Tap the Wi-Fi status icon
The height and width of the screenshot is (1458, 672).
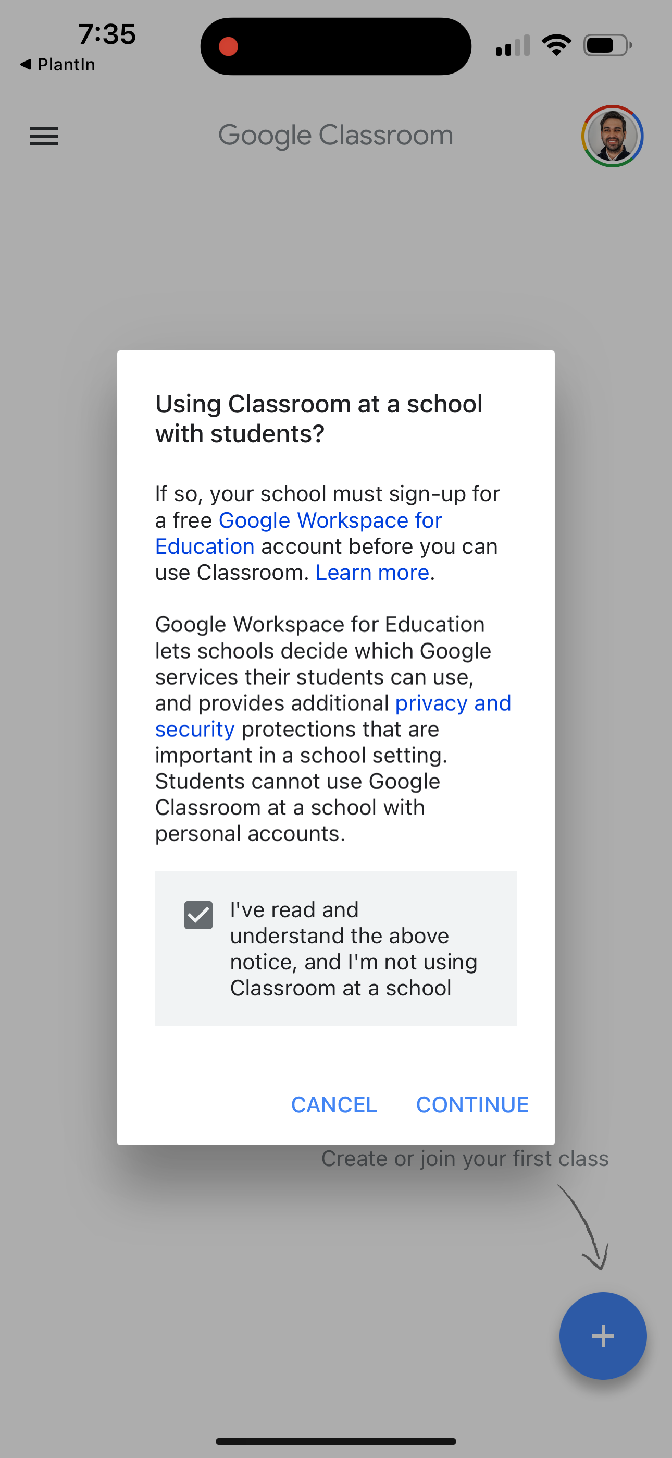click(x=556, y=45)
